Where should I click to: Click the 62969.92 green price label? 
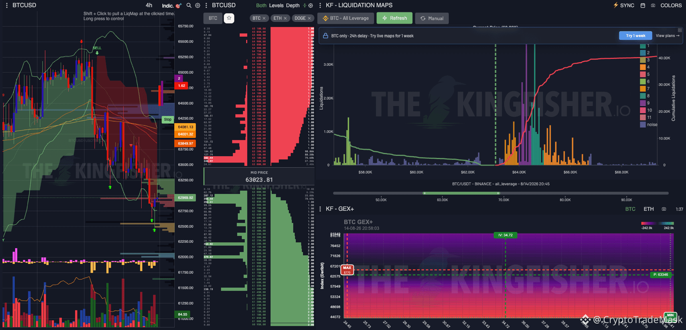[185, 198]
